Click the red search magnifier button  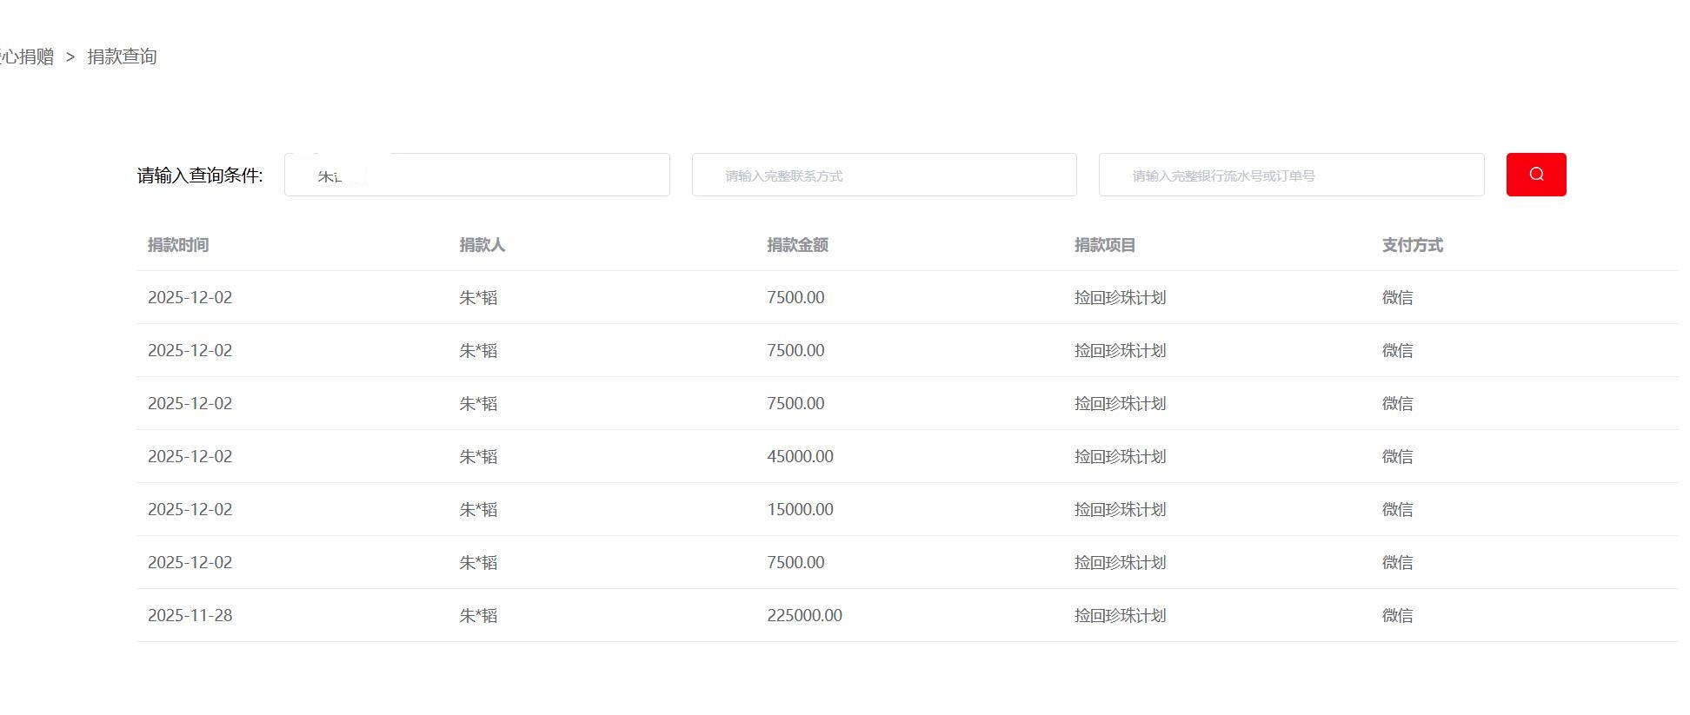coord(1535,175)
